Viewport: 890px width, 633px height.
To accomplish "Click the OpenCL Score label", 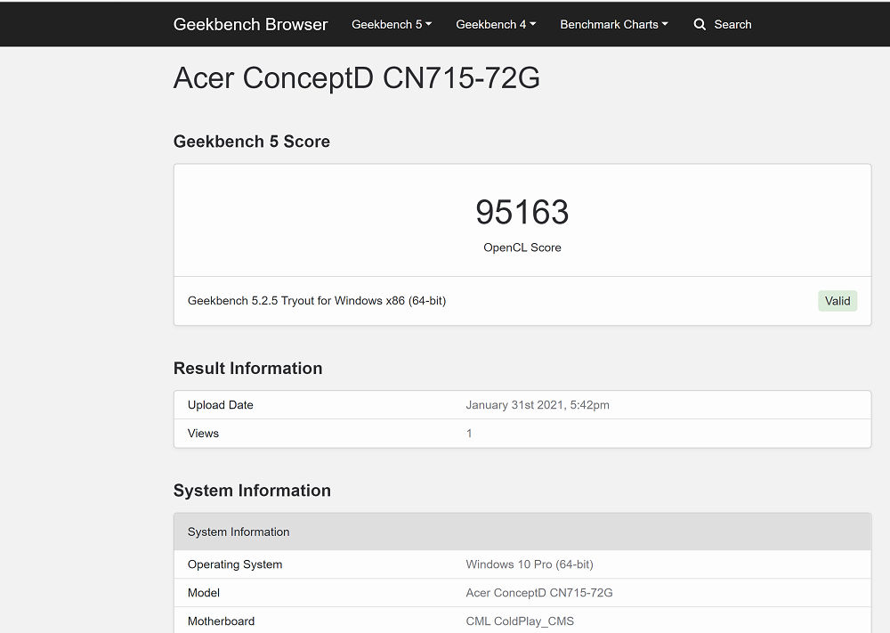I will 522,248.
